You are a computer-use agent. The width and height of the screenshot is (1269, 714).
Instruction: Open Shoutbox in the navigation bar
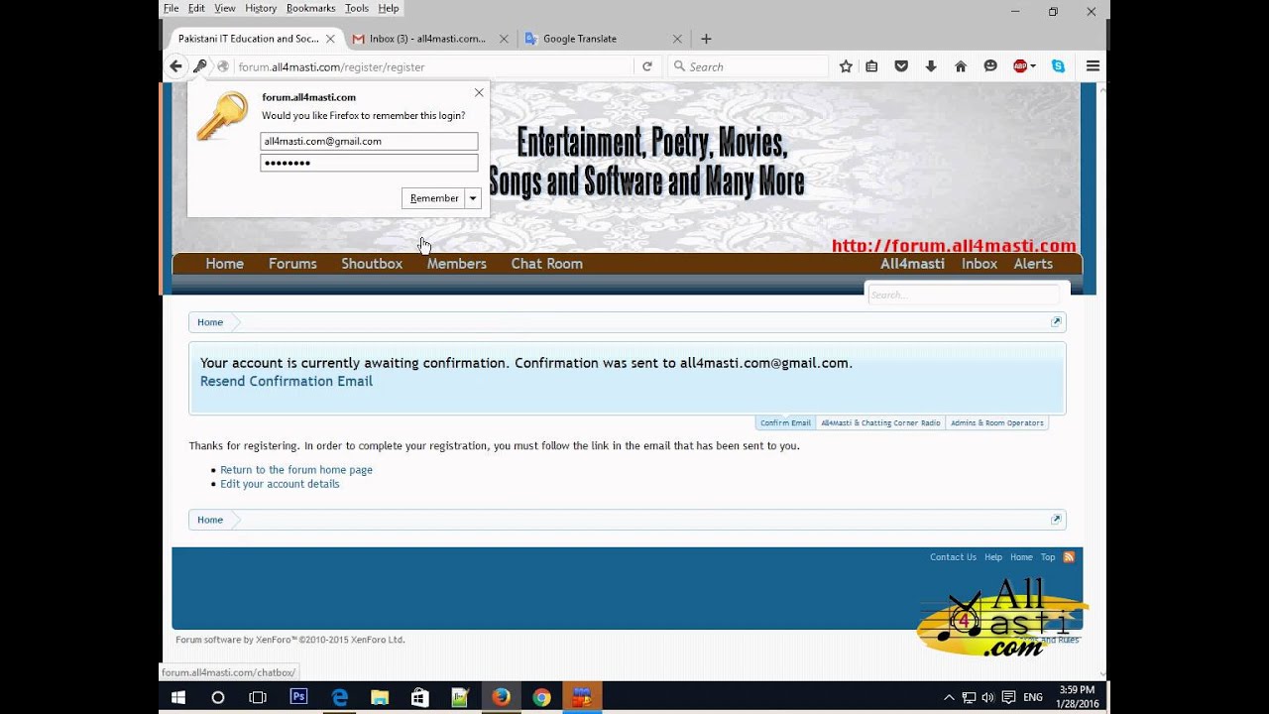coord(372,264)
